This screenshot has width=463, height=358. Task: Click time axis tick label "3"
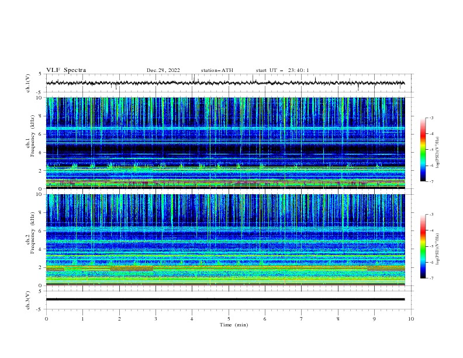pos(156,319)
